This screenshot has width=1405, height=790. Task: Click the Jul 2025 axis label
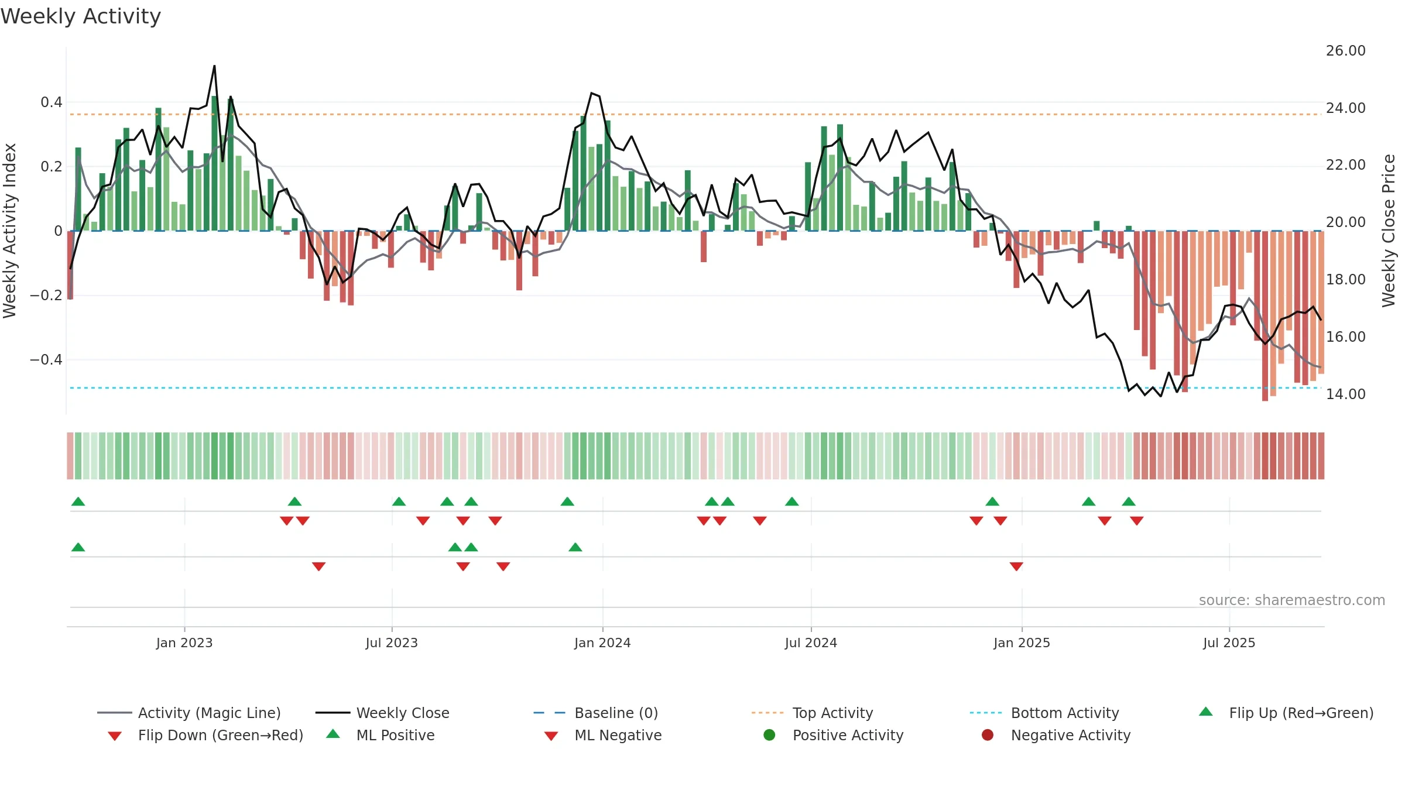pyautogui.click(x=1229, y=643)
